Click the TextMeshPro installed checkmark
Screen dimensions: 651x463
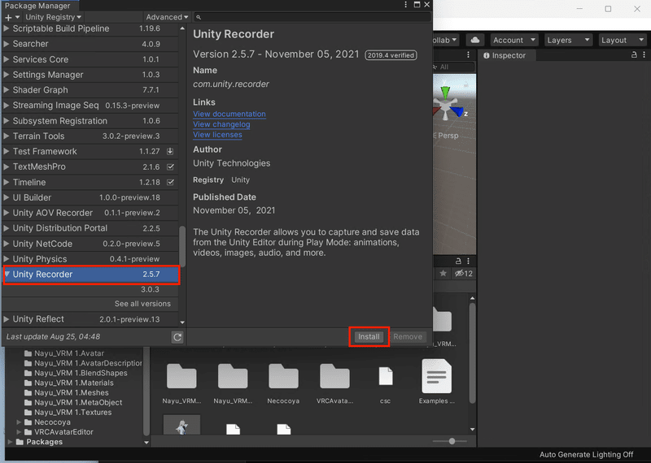(170, 167)
